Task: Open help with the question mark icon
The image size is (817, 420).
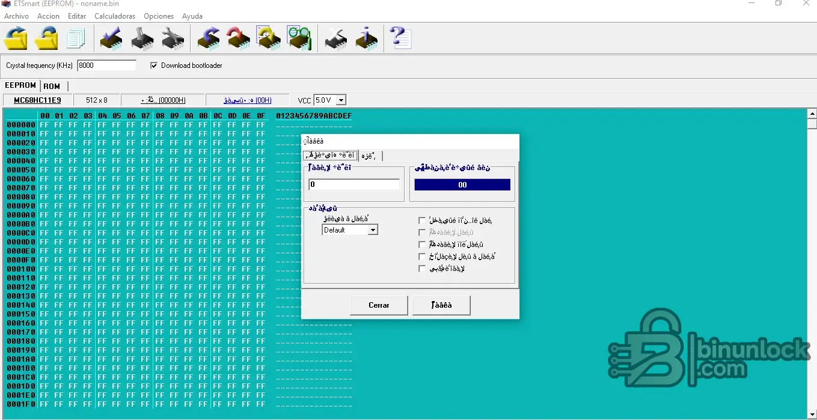Action: click(x=400, y=38)
